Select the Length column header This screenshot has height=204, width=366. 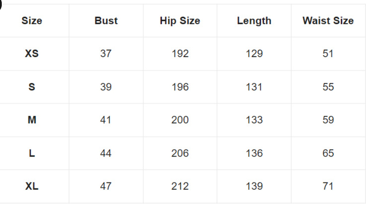click(x=254, y=21)
